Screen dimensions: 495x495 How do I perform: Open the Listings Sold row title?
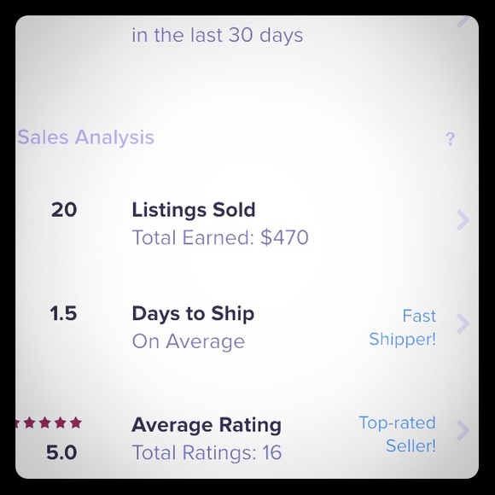click(x=194, y=210)
